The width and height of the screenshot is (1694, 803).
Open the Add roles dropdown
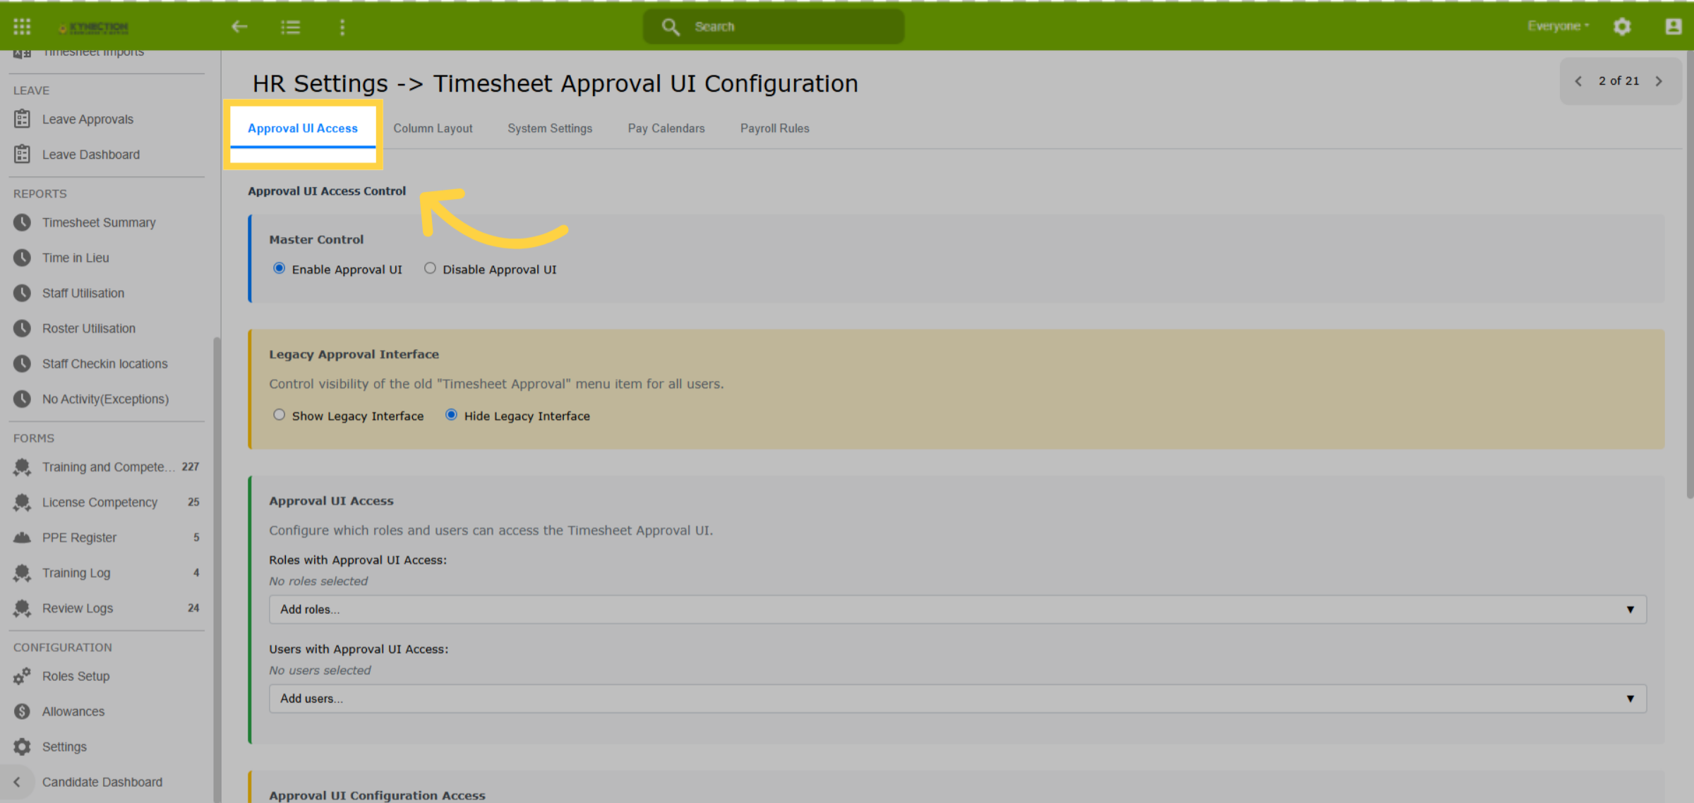click(958, 609)
